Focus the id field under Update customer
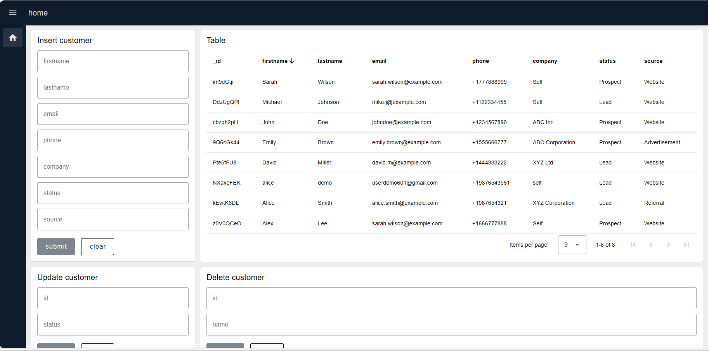This screenshot has height=351, width=709. (113, 298)
